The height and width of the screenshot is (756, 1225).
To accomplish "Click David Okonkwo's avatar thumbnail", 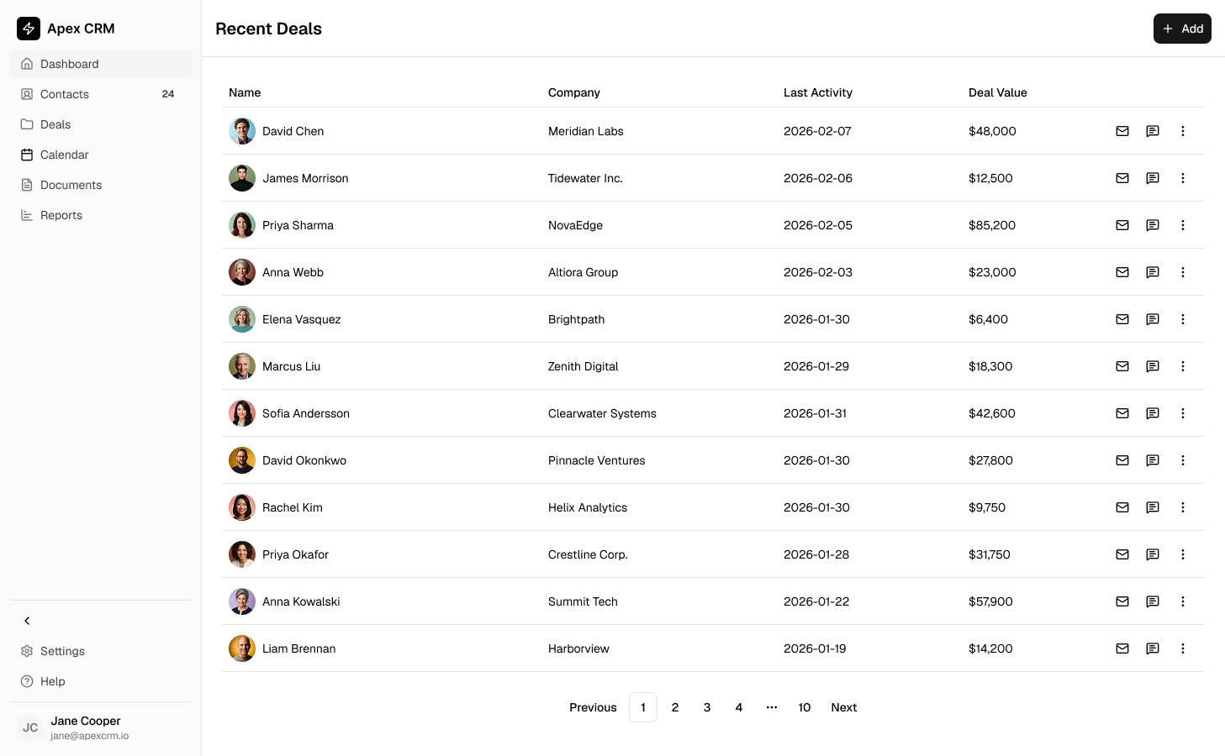I will (x=242, y=460).
